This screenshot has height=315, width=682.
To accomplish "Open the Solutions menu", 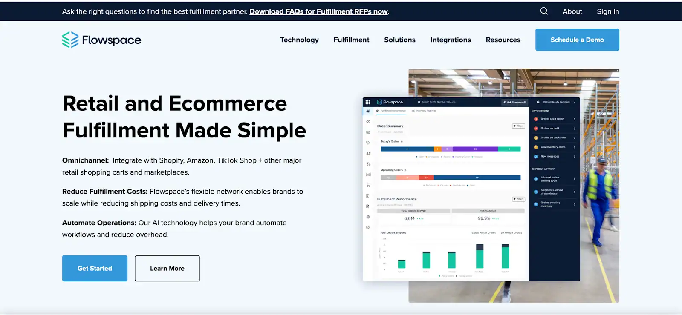I will point(400,40).
